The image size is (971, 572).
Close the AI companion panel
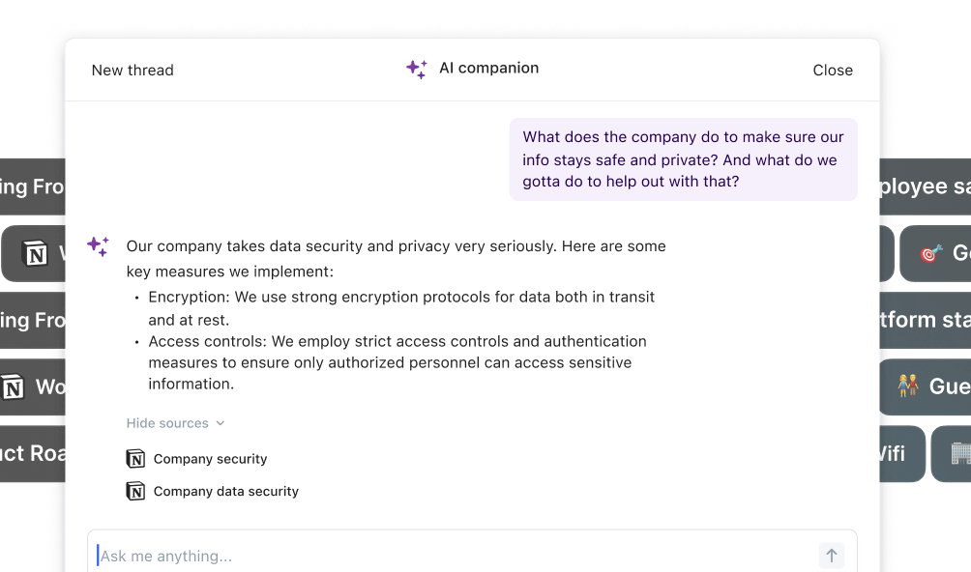click(833, 70)
